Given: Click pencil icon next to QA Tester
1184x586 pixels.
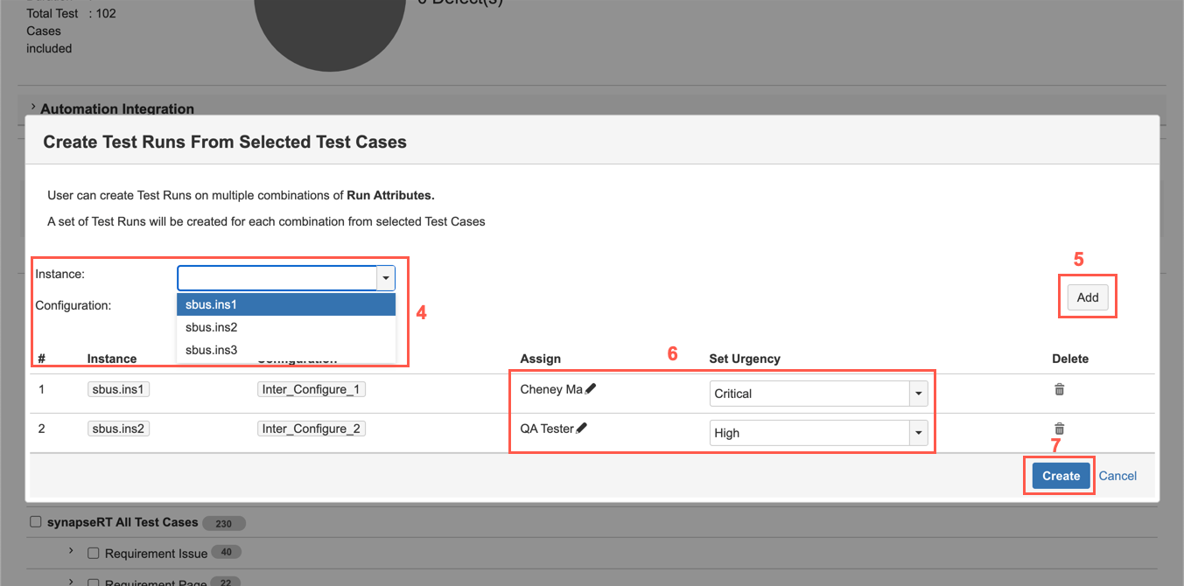Looking at the screenshot, I should pos(582,429).
